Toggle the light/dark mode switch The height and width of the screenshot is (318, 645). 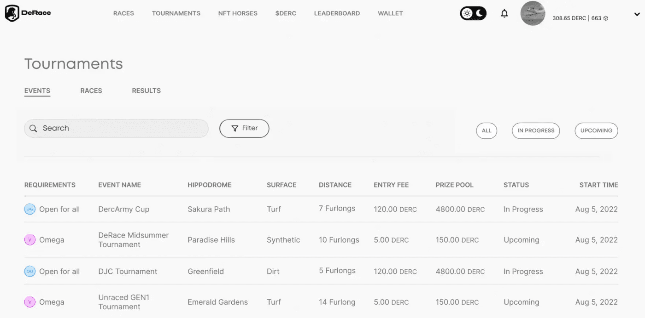coord(473,13)
